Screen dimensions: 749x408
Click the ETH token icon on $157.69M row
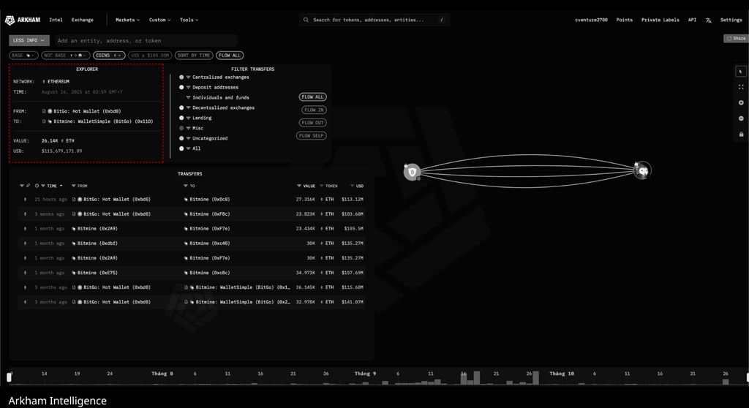click(322, 273)
